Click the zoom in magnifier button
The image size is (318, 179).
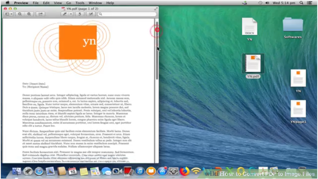click(29, 14)
